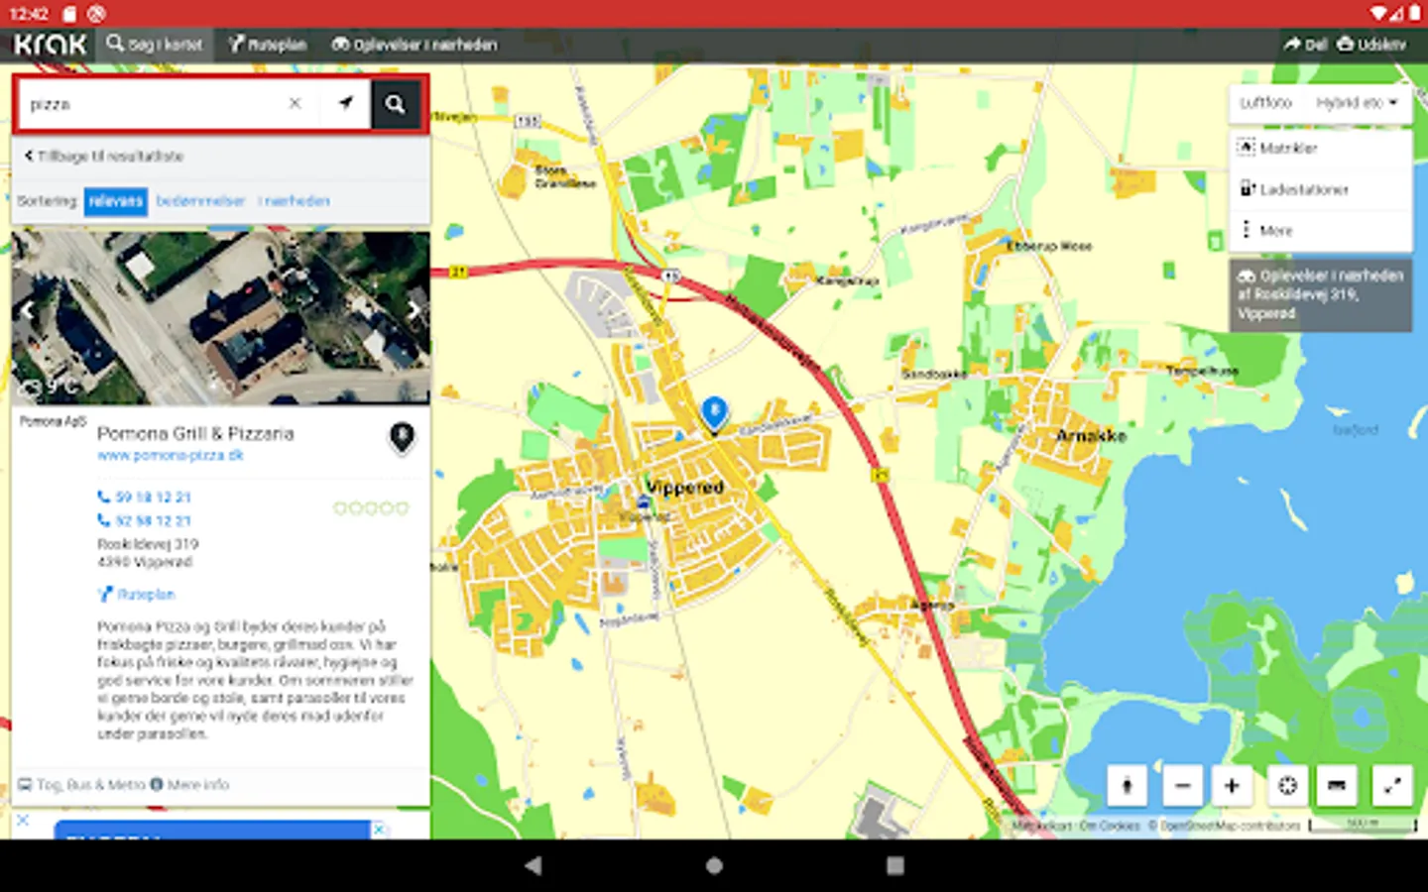This screenshot has height=892, width=1428.
Task: Activate the street view pegman button
Action: [x=1127, y=786]
